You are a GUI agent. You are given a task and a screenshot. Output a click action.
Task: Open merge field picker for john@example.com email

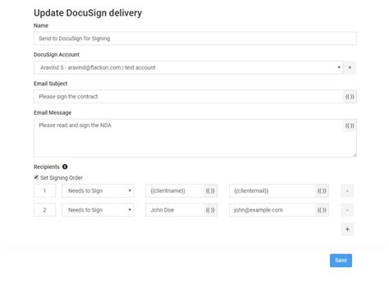[x=322, y=210]
